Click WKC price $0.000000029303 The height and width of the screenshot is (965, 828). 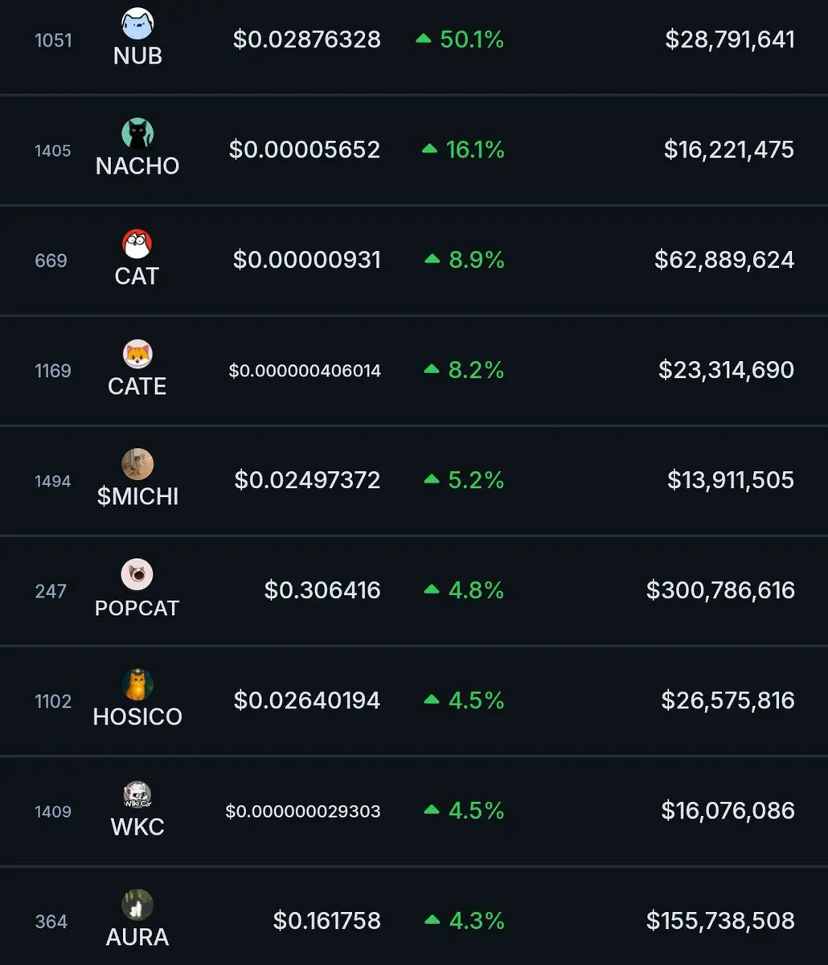pos(303,811)
